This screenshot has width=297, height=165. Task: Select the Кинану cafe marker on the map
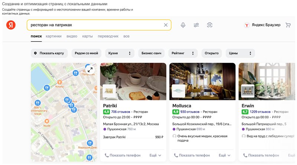coord(59,82)
